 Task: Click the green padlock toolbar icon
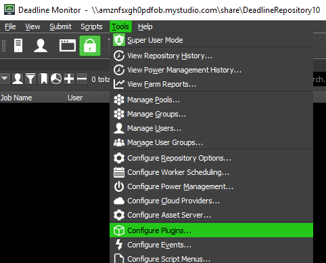[90, 45]
